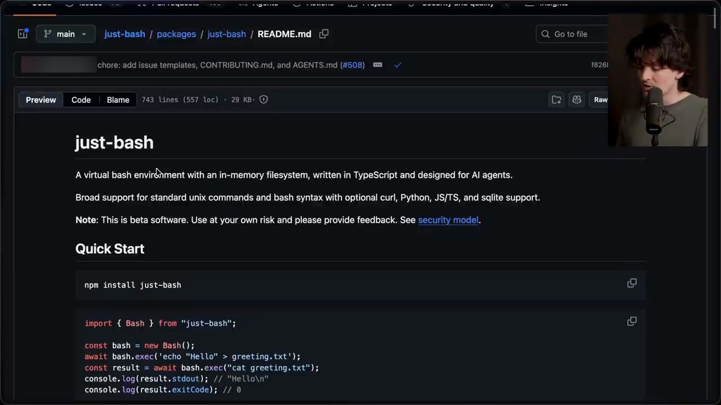Follow the security model link
Image resolution: width=721 pixels, height=405 pixels.
pyautogui.click(x=448, y=220)
